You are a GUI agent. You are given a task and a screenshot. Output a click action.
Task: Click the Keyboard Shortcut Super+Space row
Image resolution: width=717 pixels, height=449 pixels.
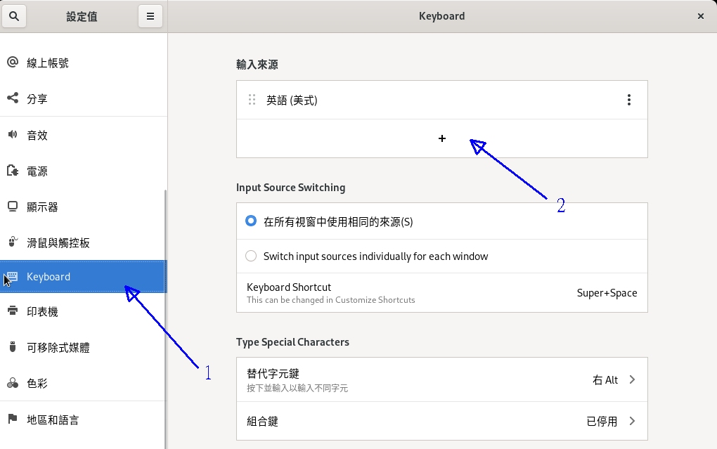click(441, 293)
